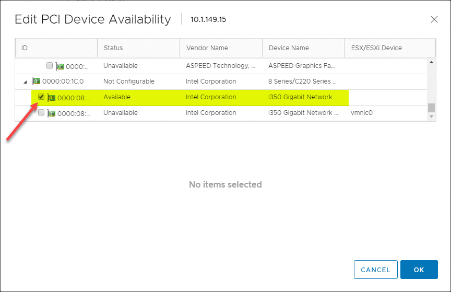
Task: Enable the ASPEED Graphics device checkbox
Action: [50, 66]
